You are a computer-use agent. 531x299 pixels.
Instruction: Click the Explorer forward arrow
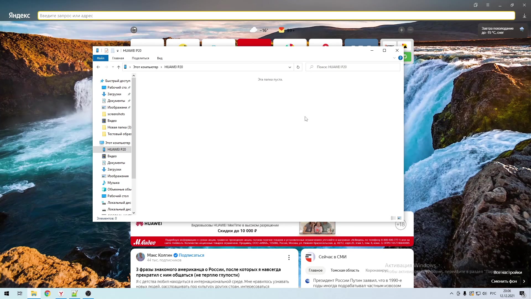click(x=106, y=67)
